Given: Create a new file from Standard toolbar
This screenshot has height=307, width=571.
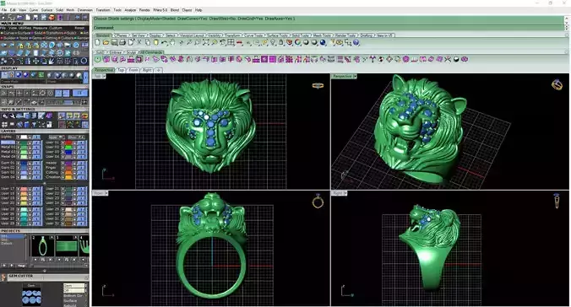Looking at the screenshot, I should coord(97,42).
